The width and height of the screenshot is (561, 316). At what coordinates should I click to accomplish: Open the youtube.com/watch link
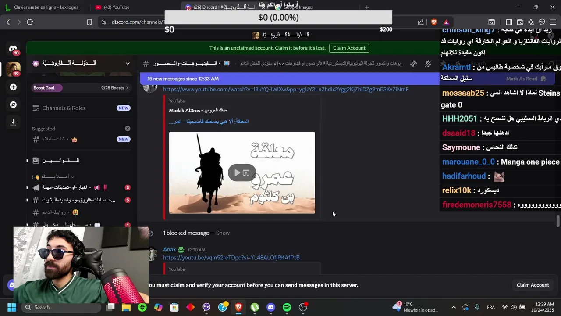point(286,89)
